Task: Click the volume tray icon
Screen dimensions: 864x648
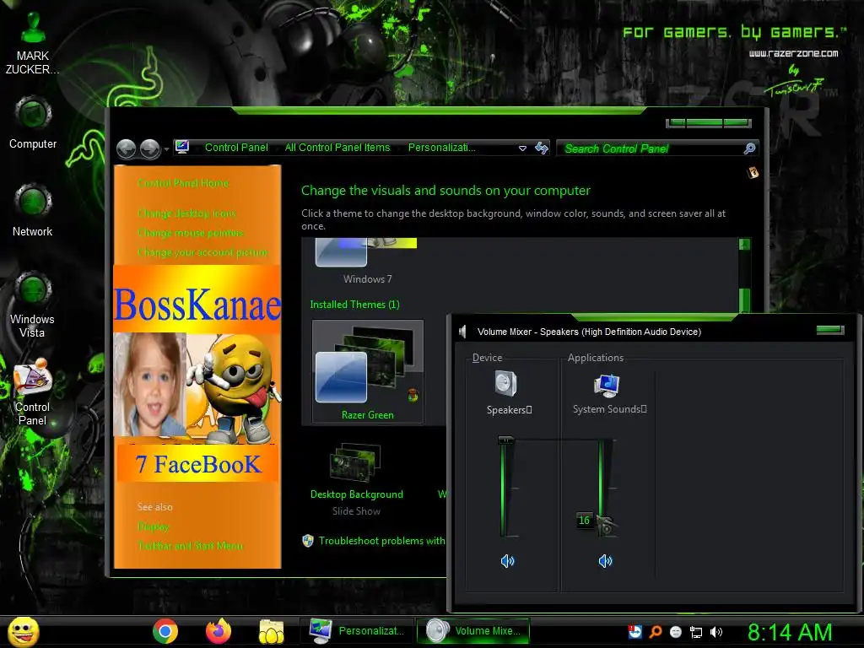Action: coord(715,632)
